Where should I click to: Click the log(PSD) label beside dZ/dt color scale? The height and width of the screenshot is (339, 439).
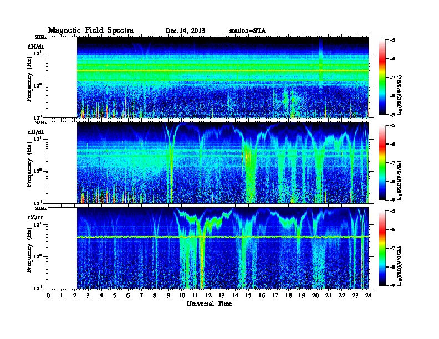click(x=400, y=265)
